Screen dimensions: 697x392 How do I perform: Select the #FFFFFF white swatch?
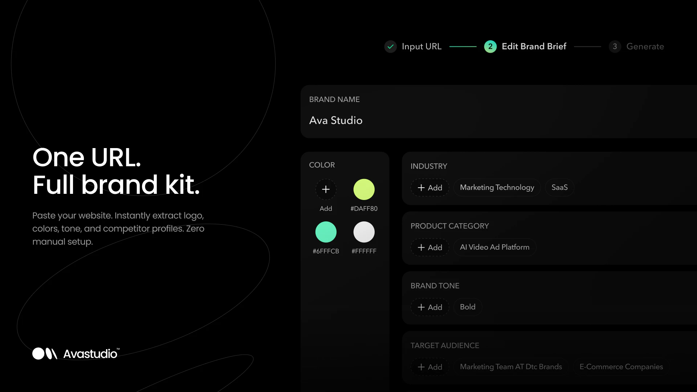[364, 232]
